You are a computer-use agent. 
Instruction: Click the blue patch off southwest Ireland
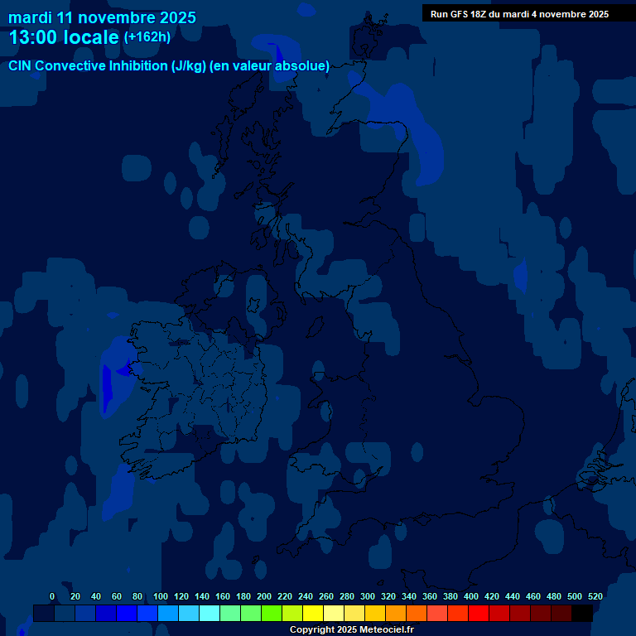tap(121, 487)
